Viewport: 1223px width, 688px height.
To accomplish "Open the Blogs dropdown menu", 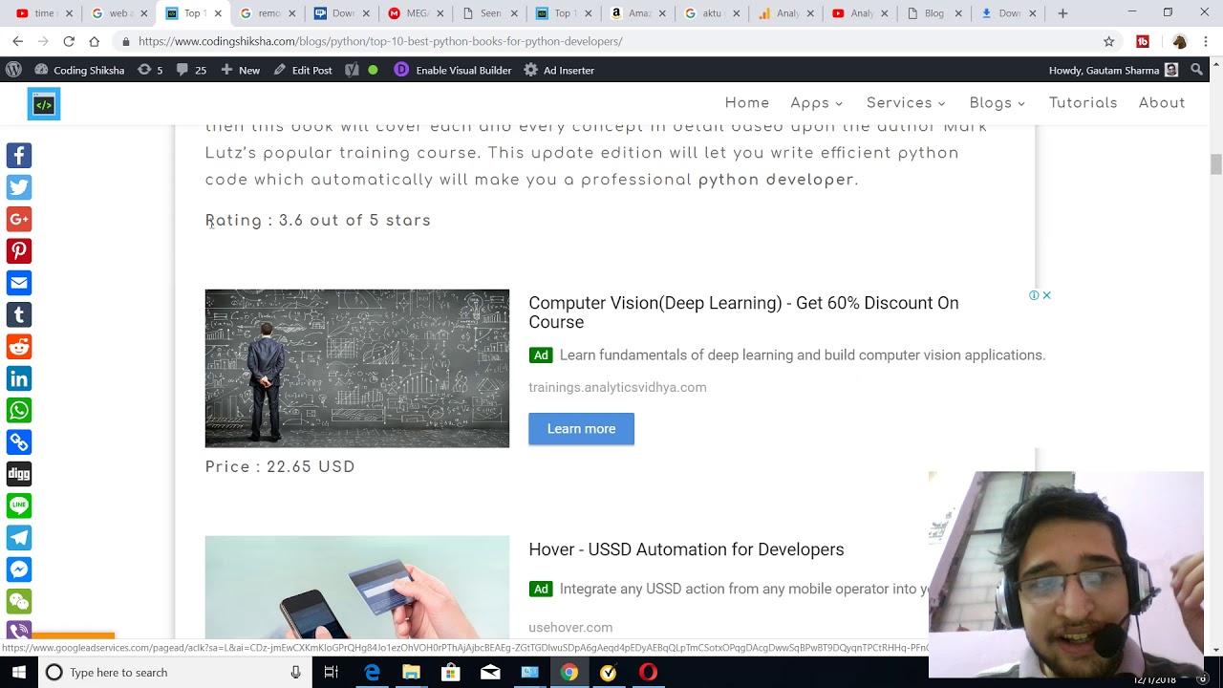I will pos(997,103).
